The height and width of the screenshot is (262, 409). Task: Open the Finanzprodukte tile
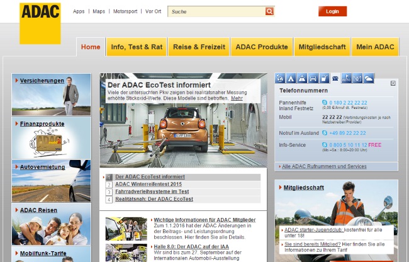point(52,138)
